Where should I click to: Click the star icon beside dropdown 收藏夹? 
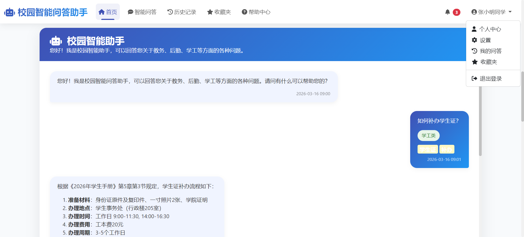point(475,62)
